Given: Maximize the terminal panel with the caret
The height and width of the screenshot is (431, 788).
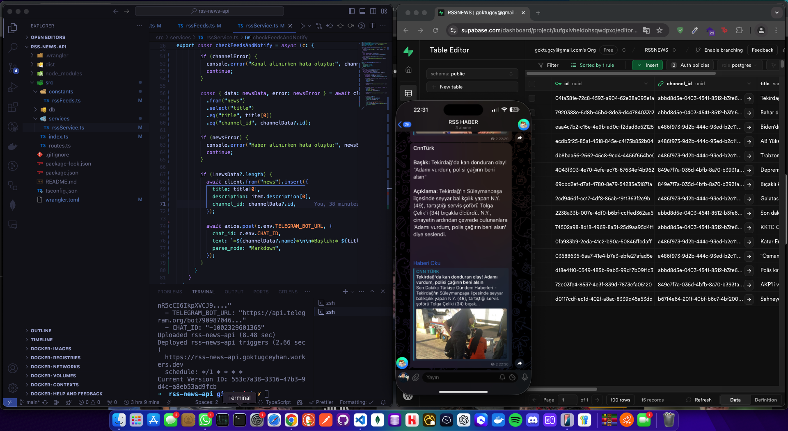Looking at the screenshot, I should point(372,292).
